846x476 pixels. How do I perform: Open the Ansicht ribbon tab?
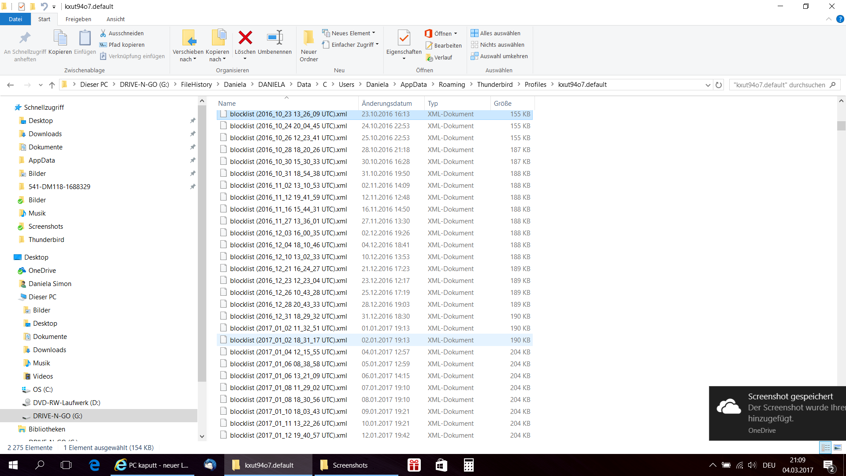click(x=115, y=19)
